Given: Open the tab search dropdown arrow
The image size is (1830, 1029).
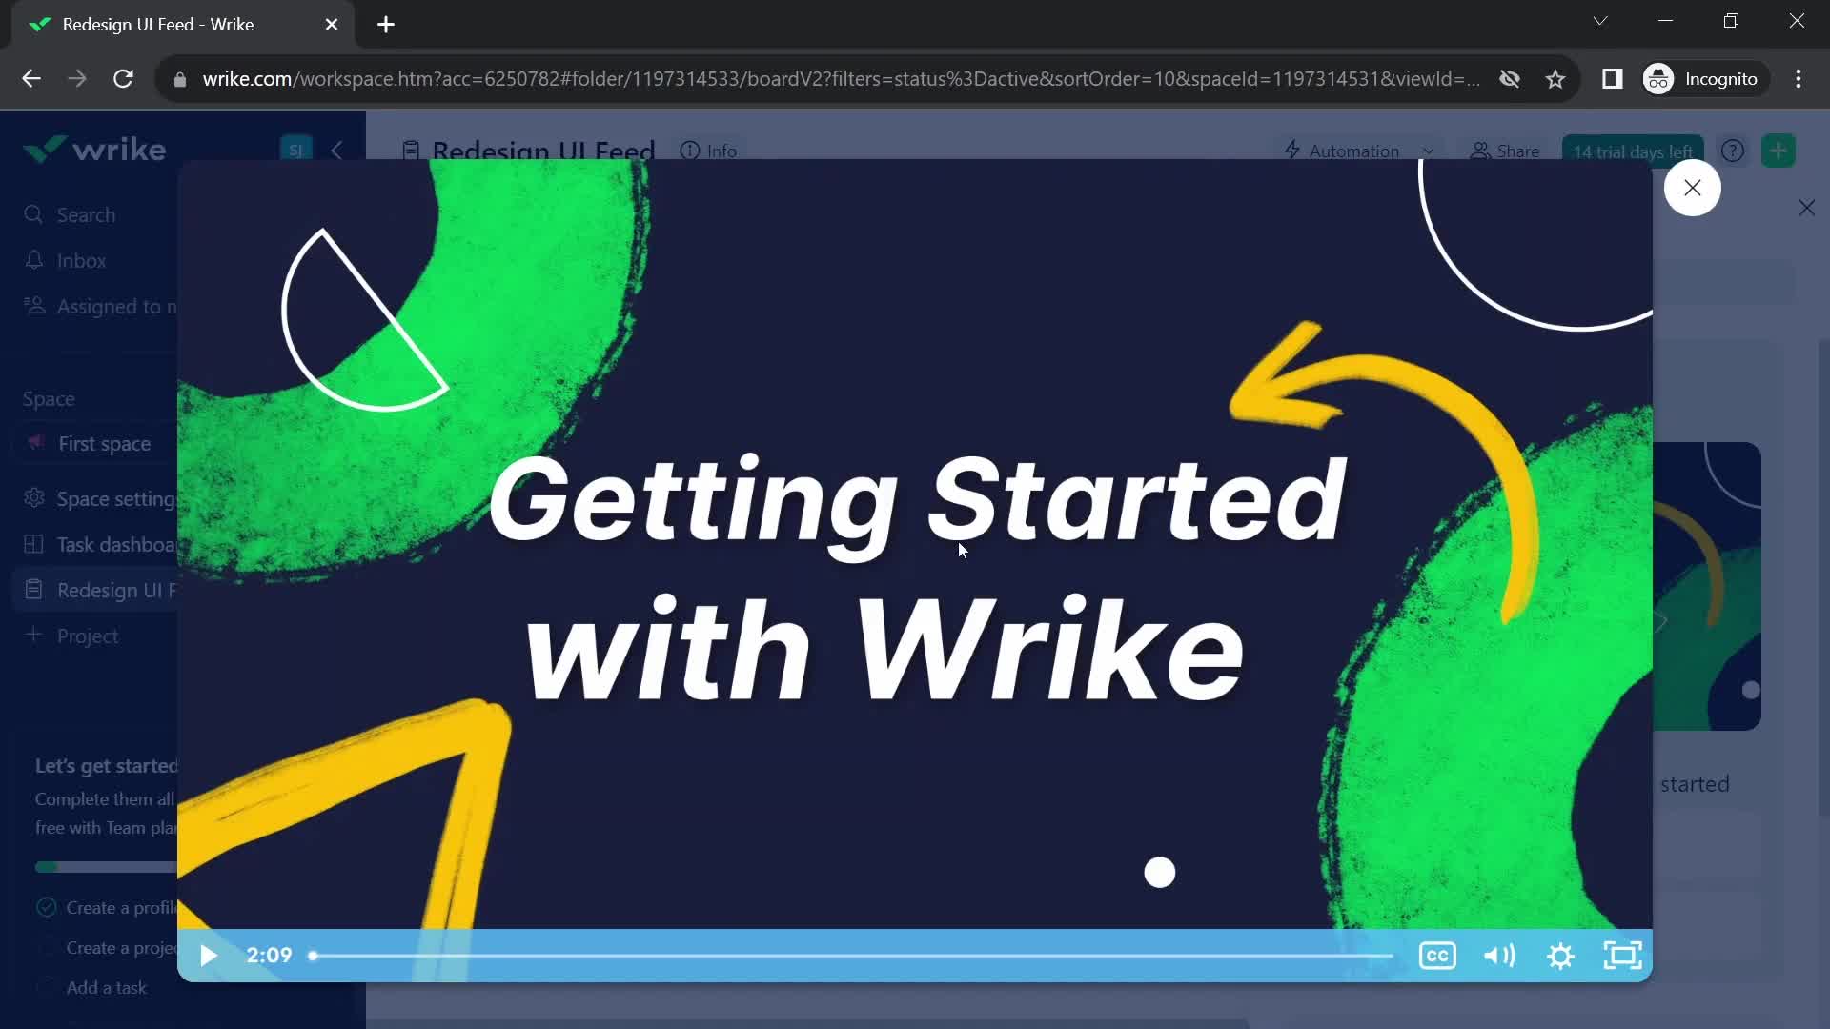Looking at the screenshot, I should coord(1600,21).
